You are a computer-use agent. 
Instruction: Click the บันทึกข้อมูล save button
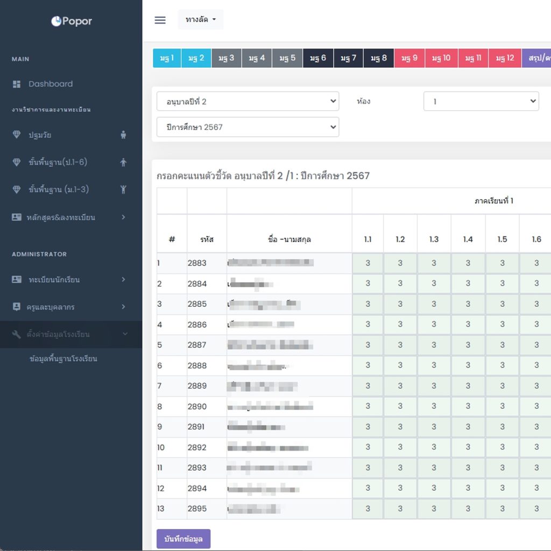click(x=183, y=539)
